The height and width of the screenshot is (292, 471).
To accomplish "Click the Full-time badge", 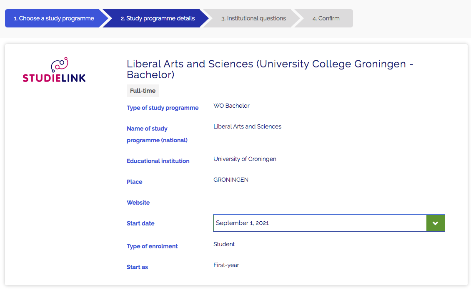I will tap(143, 90).
